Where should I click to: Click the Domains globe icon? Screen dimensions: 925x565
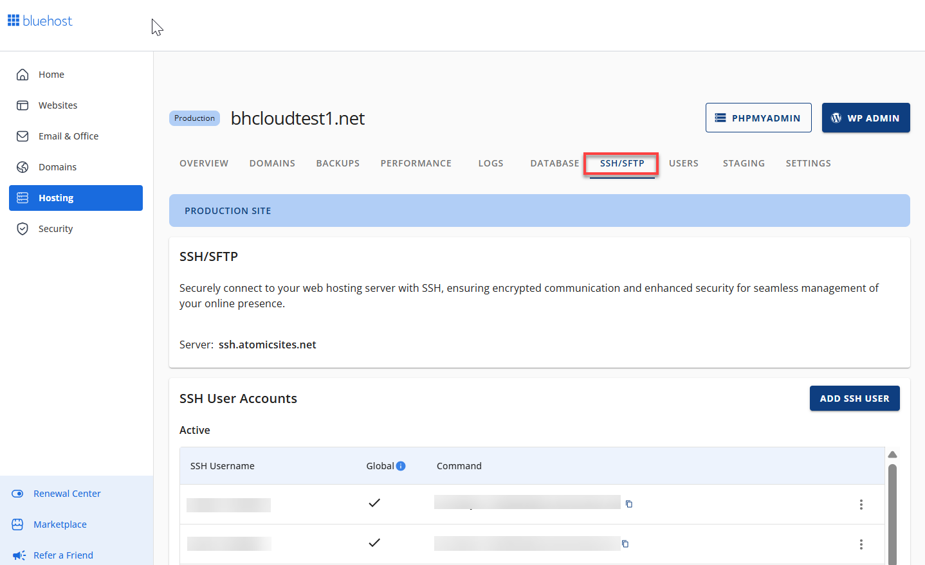[23, 167]
